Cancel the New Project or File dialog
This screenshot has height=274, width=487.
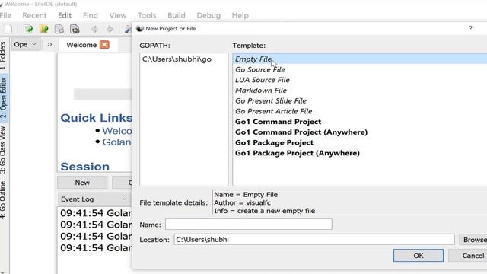coord(469,256)
